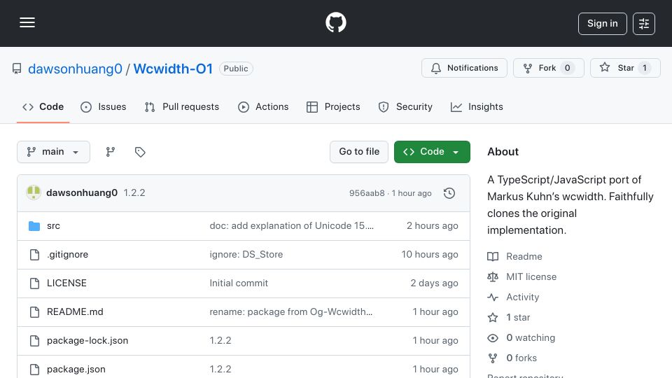Image resolution: width=672 pixels, height=378 pixels.
Task: Open commit 'rename: package from Og-Wcwidth'
Action: tap(291, 312)
